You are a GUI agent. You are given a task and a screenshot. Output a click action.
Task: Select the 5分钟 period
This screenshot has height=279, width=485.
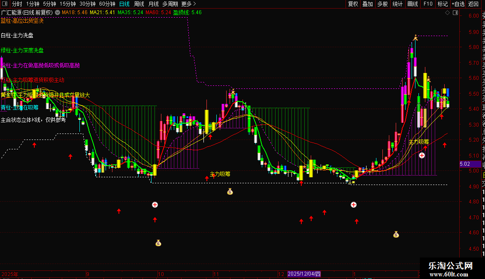coord(49,4)
